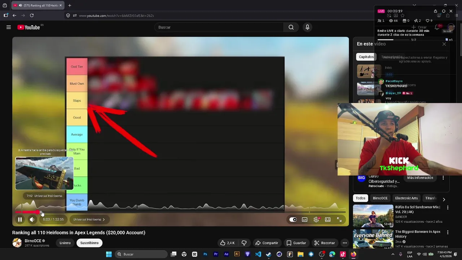Image resolution: width=462 pixels, height=260 pixels.
Task: Click the Más información ad button
Action: (420, 178)
